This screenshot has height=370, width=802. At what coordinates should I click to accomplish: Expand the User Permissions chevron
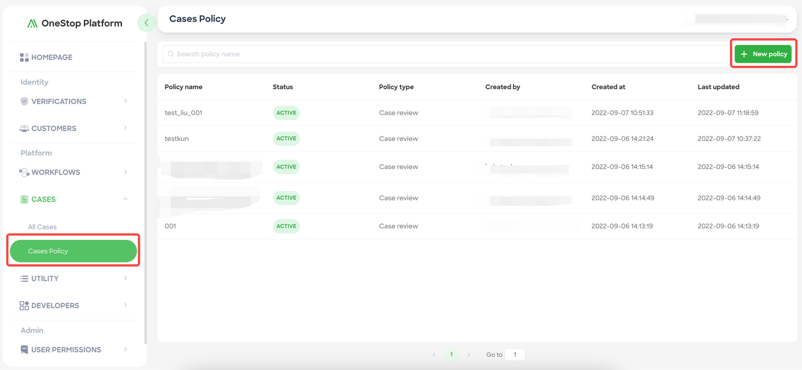pos(125,349)
